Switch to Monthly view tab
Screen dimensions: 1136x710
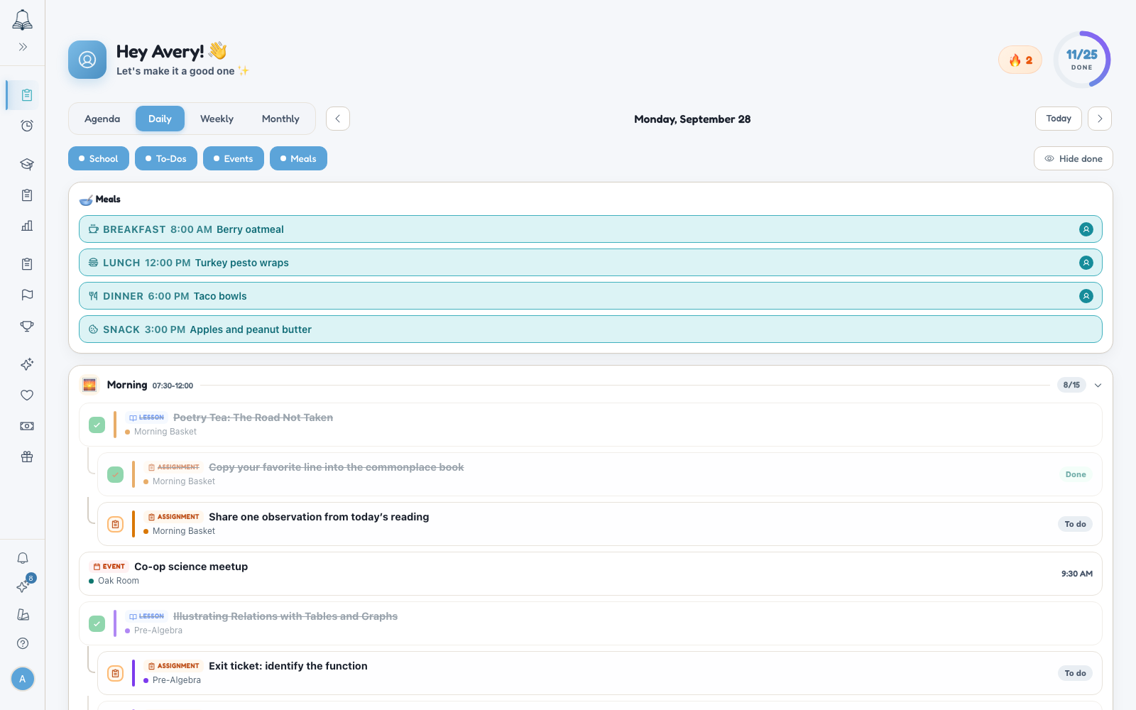pyautogui.click(x=280, y=119)
